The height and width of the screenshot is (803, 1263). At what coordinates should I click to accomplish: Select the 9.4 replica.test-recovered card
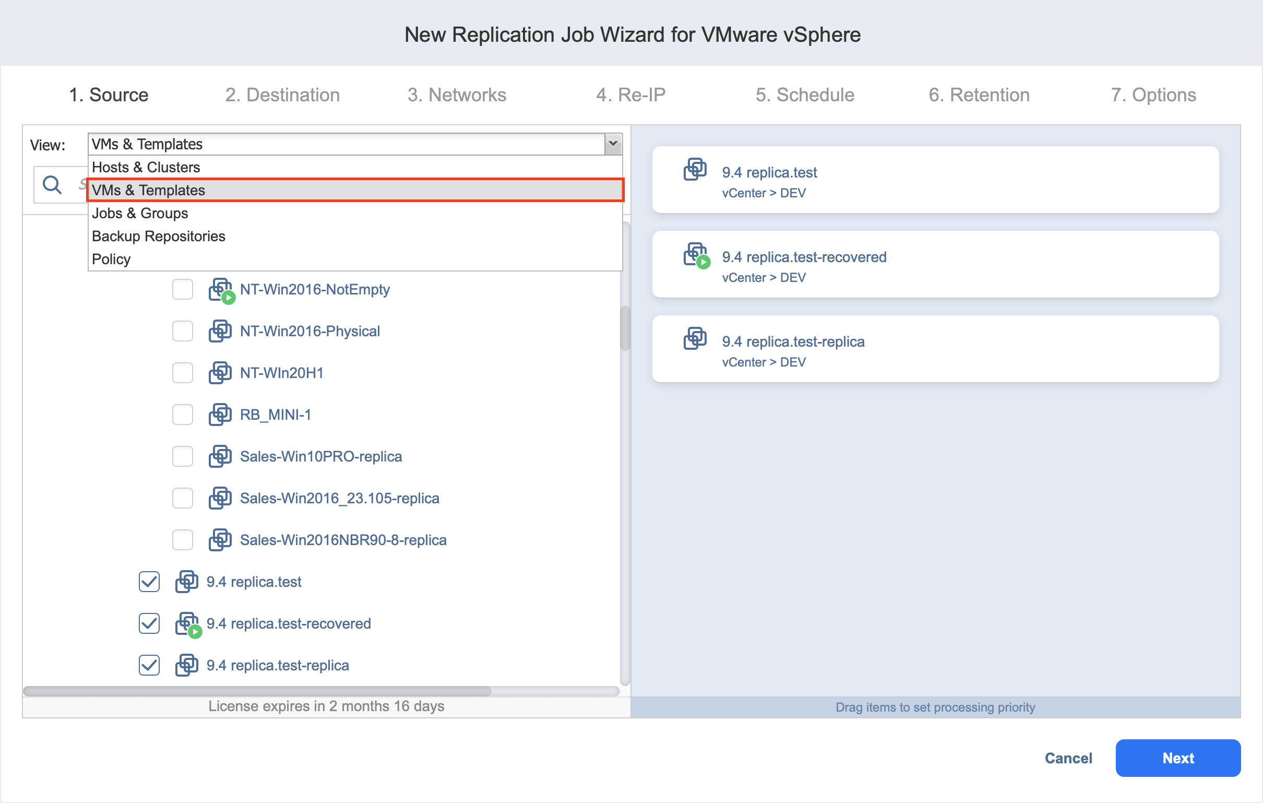[x=935, y=265]
